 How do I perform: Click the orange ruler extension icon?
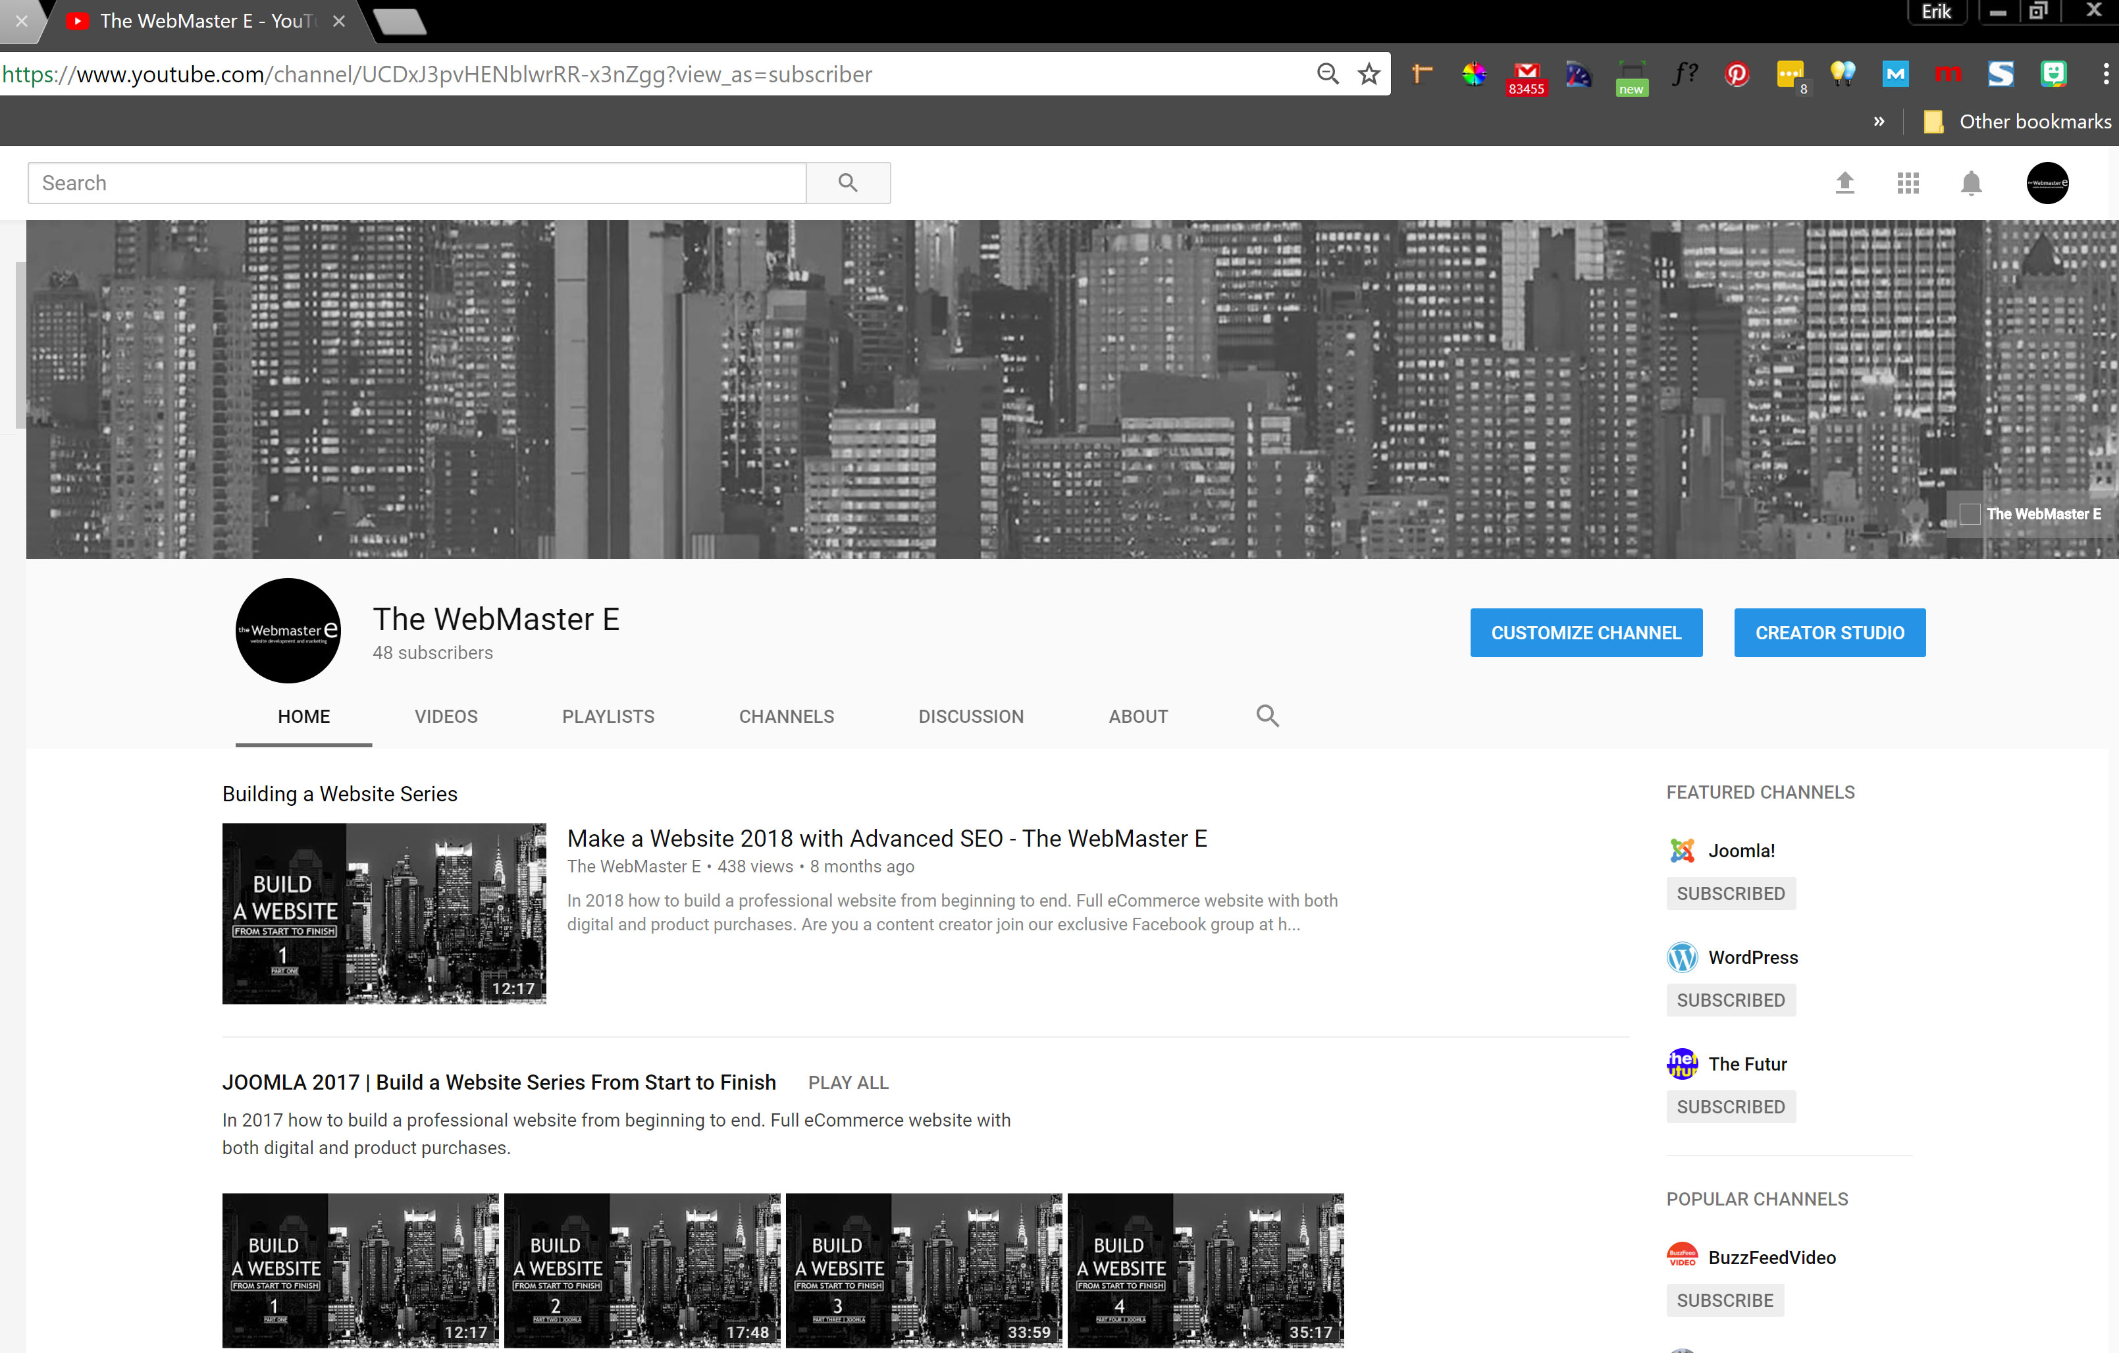1421,74
